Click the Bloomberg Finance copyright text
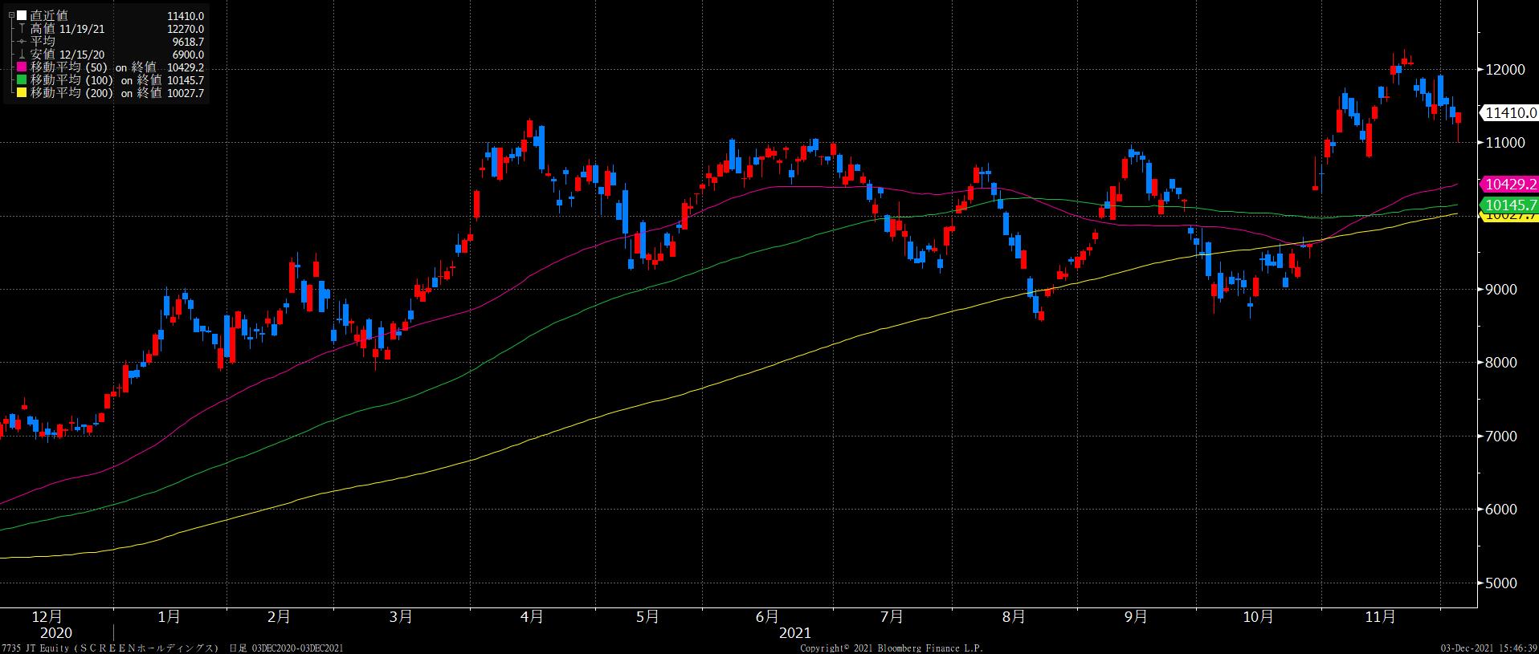The image size is (1539, 654). coord(892,648)
